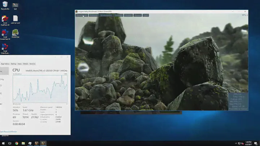Switch to the App history tab
This screenshot has height=146, width=260.
pos(5,64)
